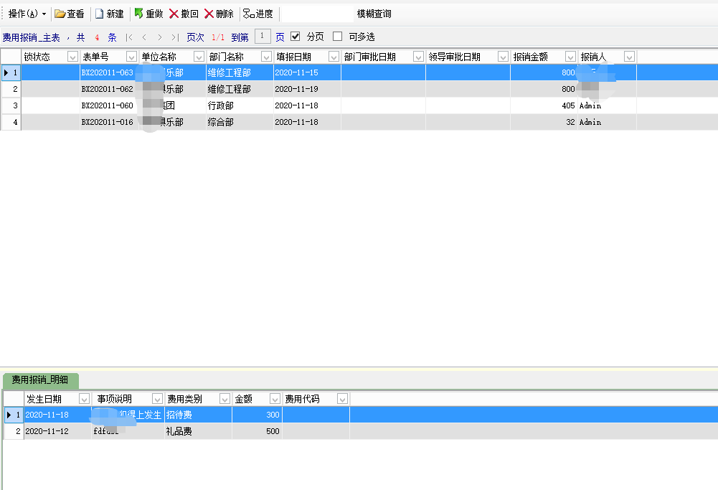The height and width of the screenshot is (490, 718).
Task: Click the green 重做 redo icon
Action: pyautogui.click(x=138, y=14)
